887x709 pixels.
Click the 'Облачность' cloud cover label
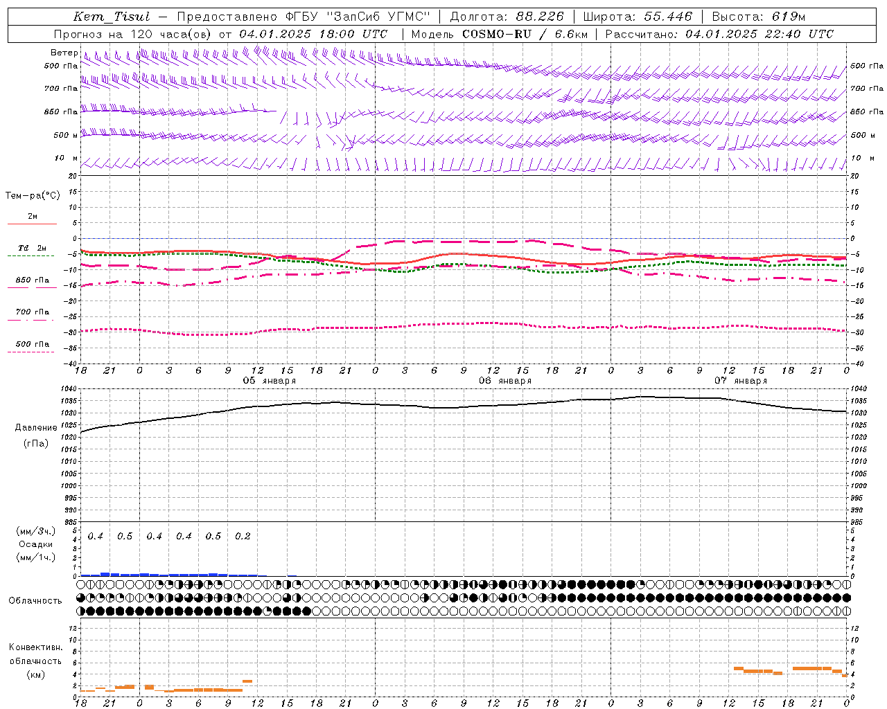35,601
